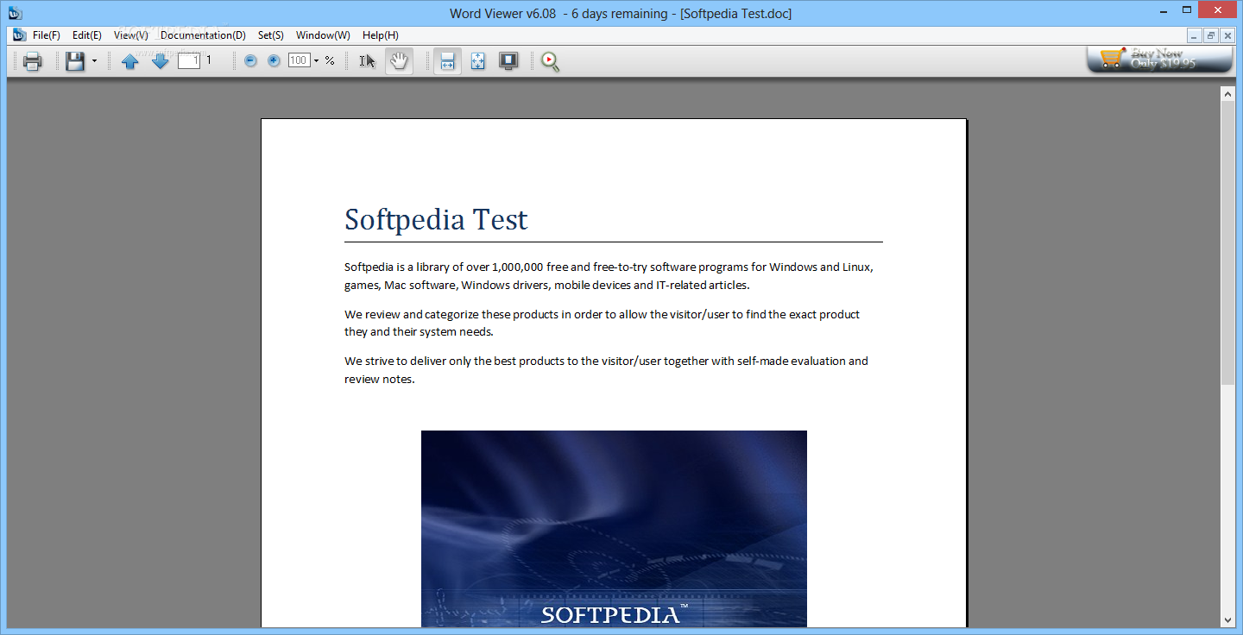
Task: Click the Softpedia Test heading
Action: [436, 219]
